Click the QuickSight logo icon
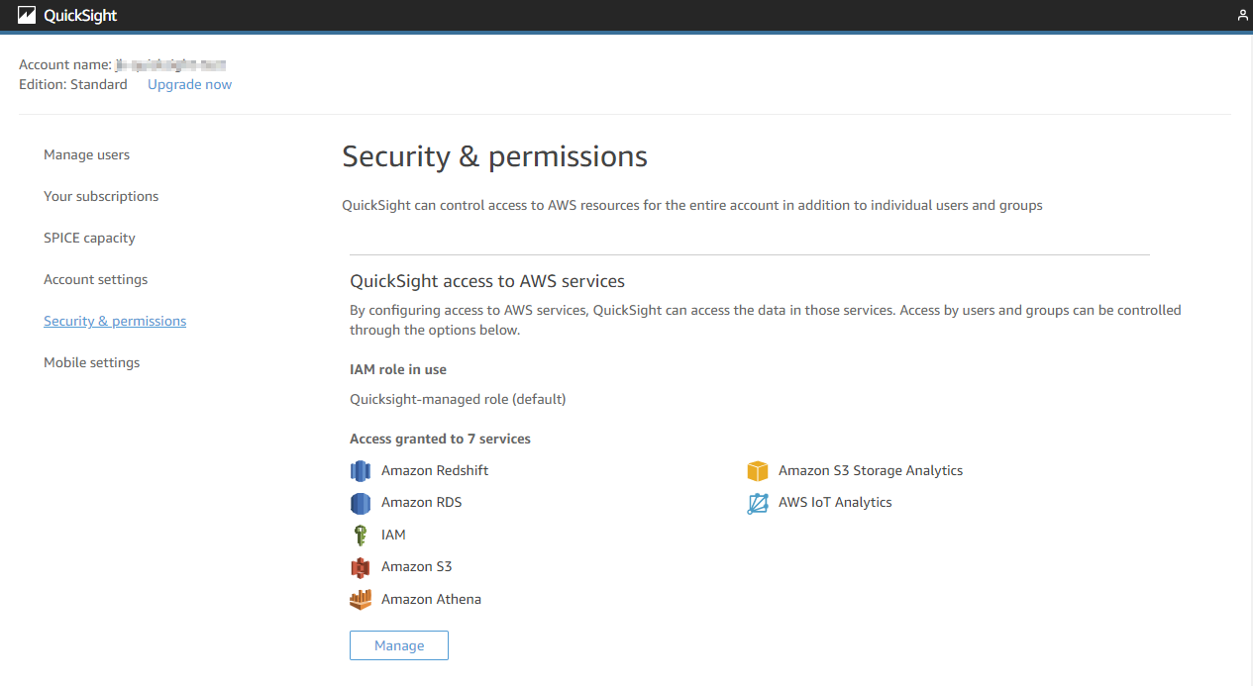 click(x=25, y=15)
